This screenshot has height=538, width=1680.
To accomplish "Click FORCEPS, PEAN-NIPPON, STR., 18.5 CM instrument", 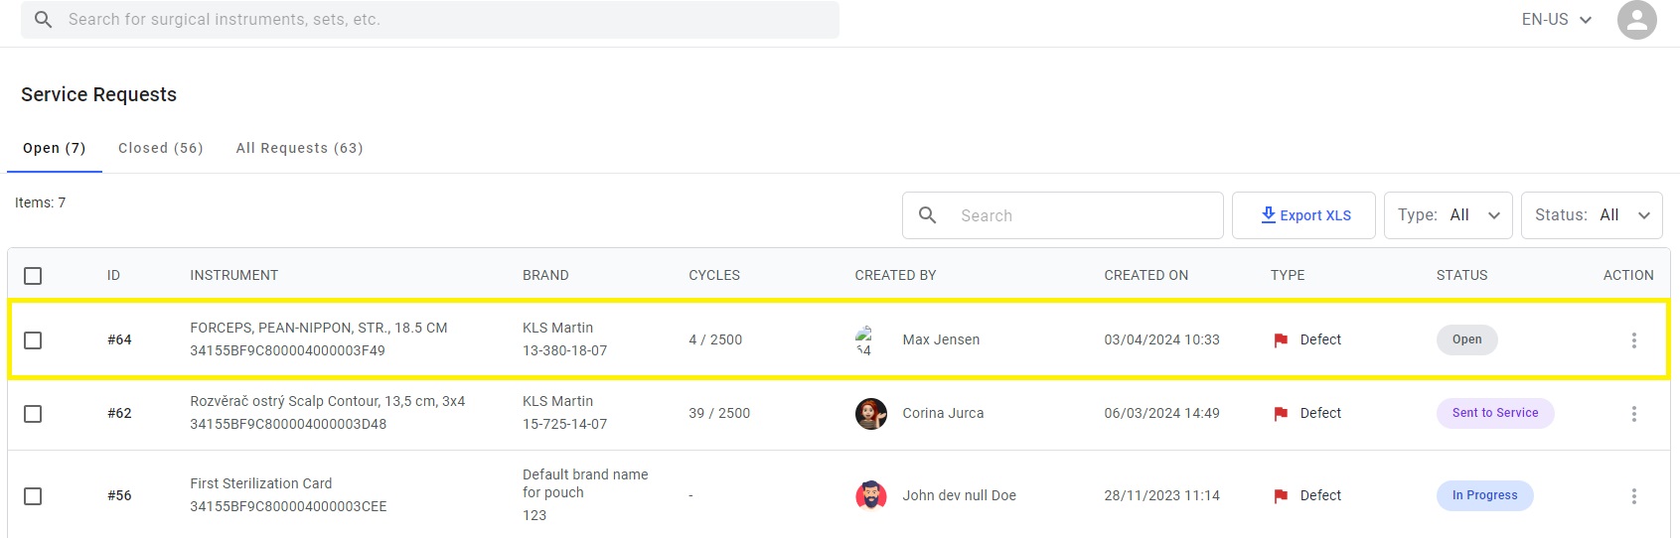I will coord(319,328).
